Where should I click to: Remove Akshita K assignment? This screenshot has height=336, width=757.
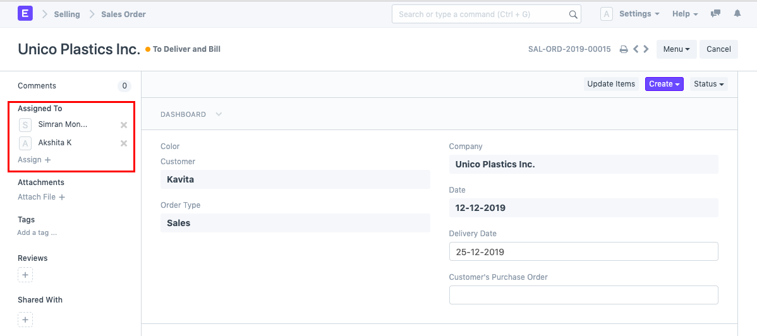[124, 143]
